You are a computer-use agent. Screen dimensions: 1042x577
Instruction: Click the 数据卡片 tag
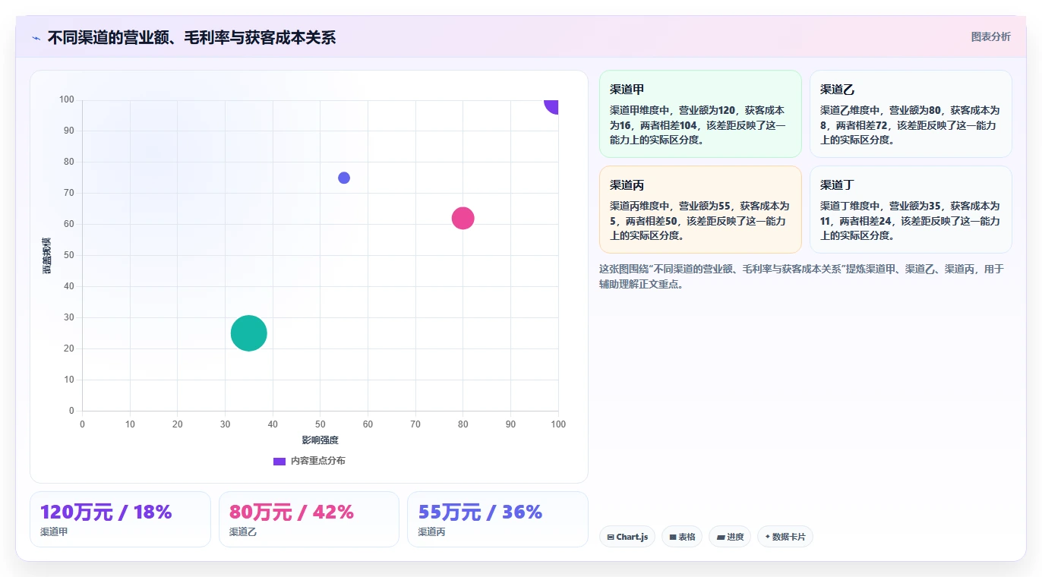coord(785,537)
